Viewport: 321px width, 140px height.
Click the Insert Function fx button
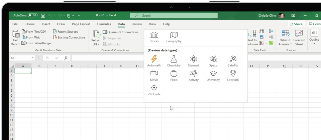click(66, 58)
